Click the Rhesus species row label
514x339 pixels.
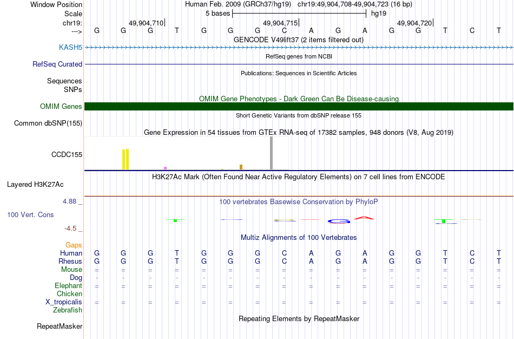[x=70, y=261]
